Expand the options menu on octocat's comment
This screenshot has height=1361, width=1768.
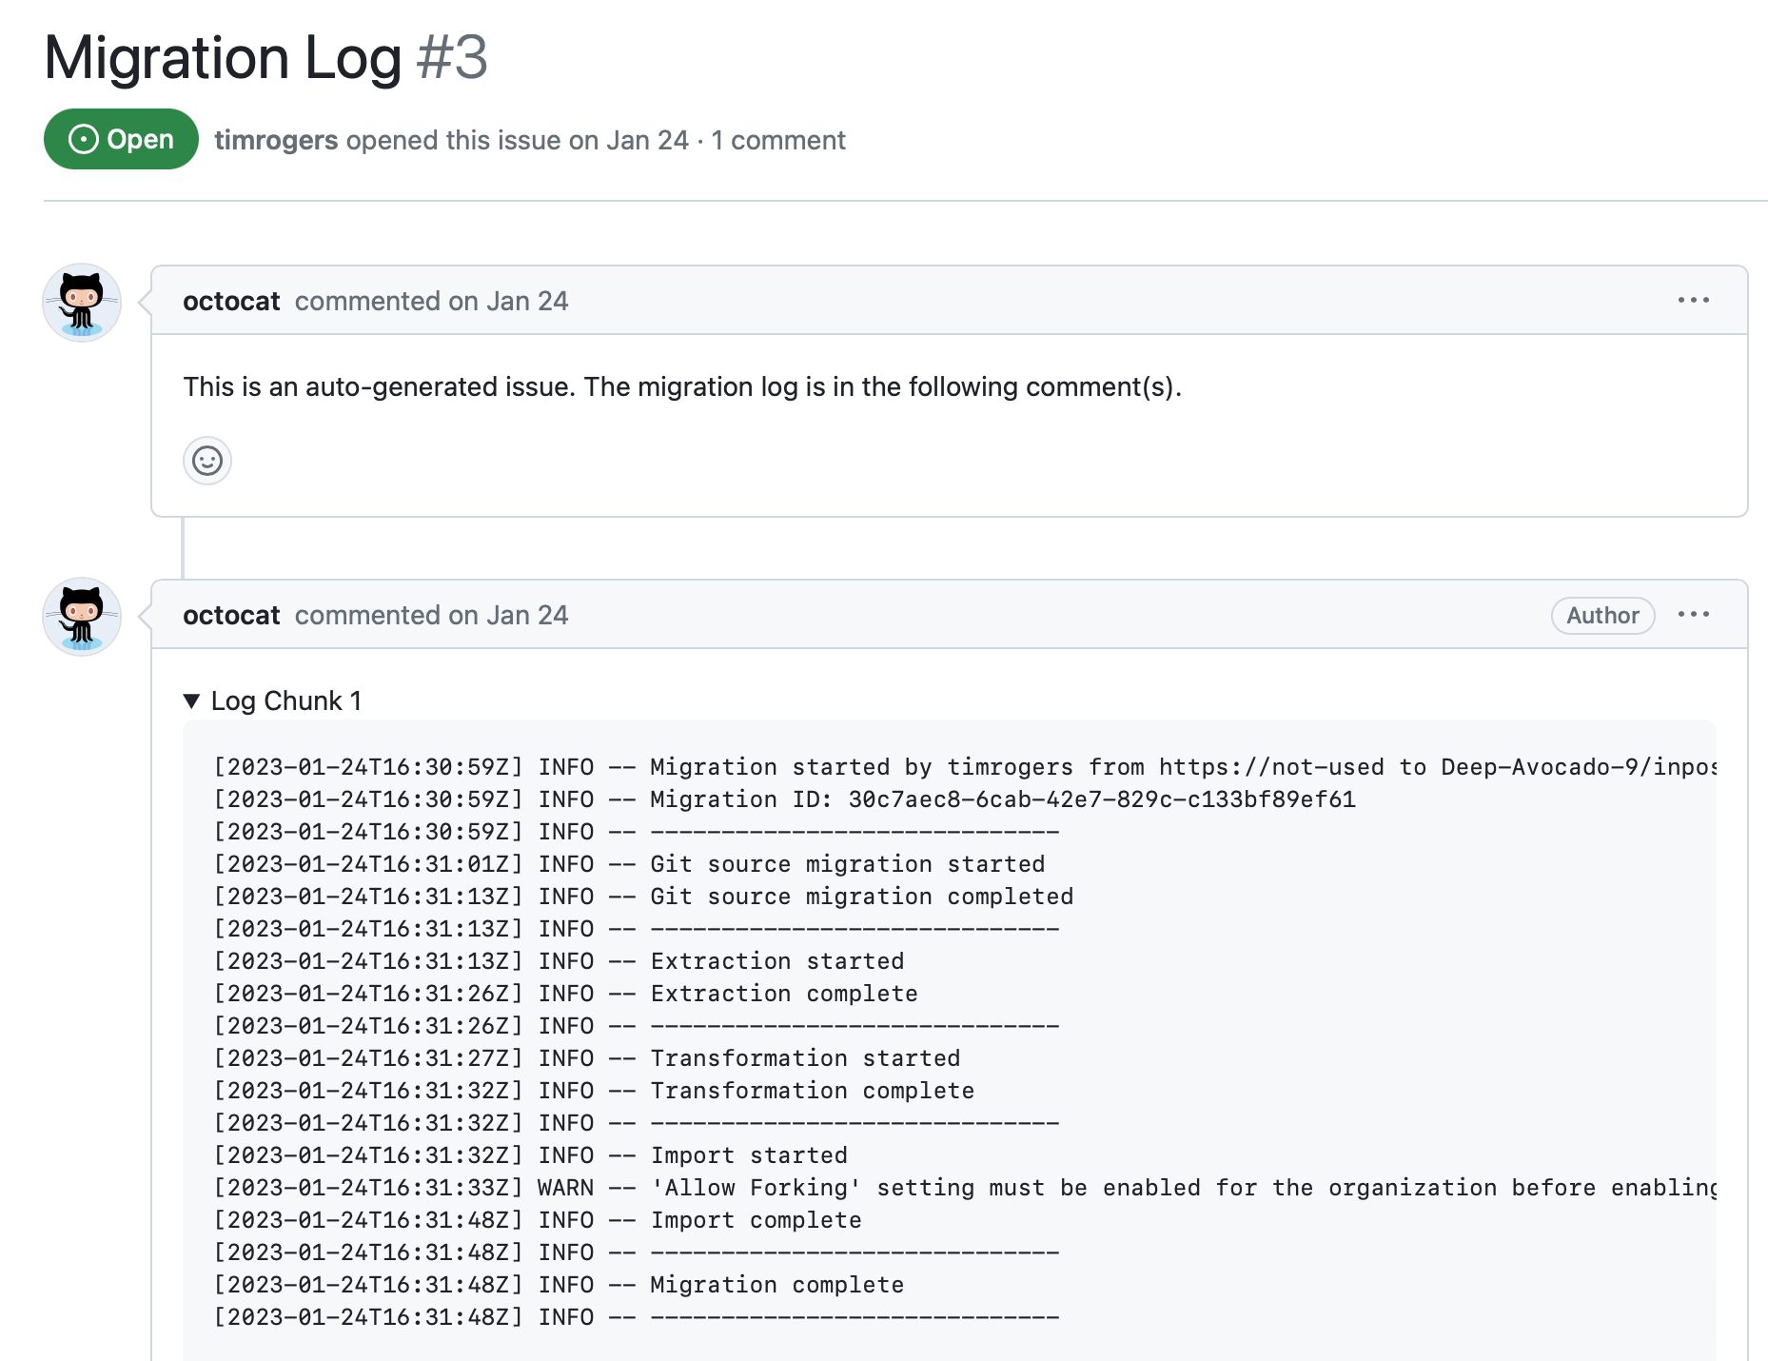pyautogui.click(x=1695, y=301)
